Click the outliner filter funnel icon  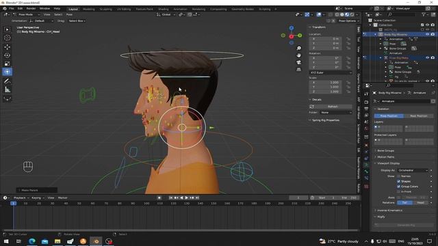[x=424, y=14]
